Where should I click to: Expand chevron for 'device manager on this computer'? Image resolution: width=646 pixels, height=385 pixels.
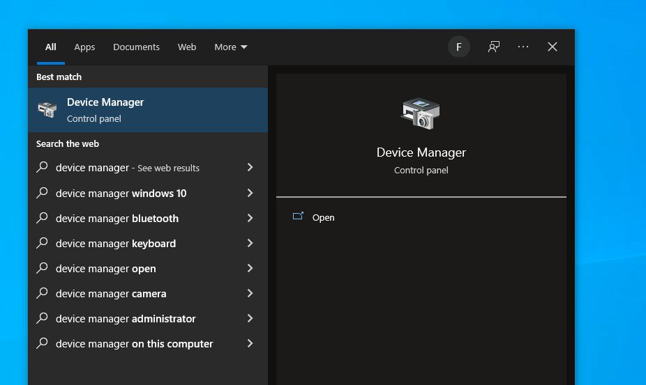250,343
